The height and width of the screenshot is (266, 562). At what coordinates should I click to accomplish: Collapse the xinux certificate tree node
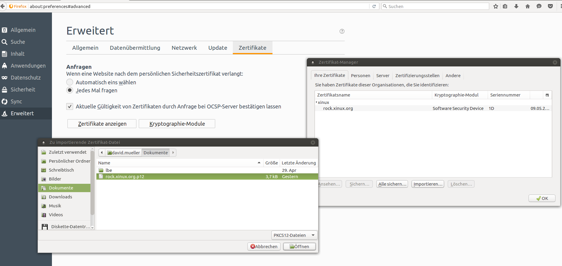[316, 102]
